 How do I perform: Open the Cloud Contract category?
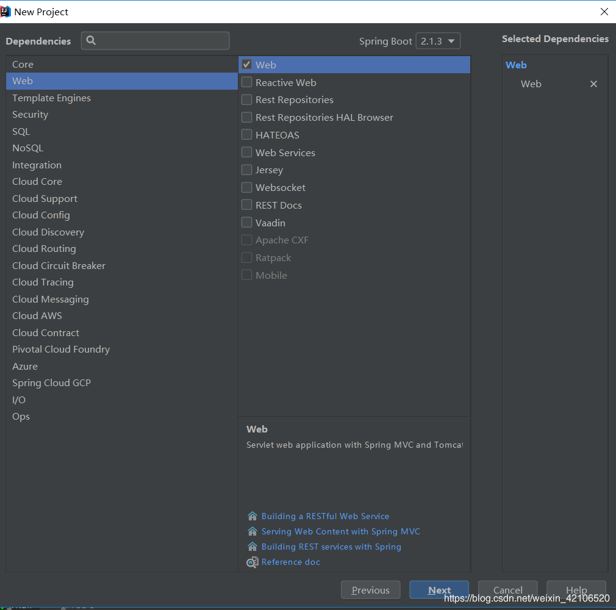point(122,333)
